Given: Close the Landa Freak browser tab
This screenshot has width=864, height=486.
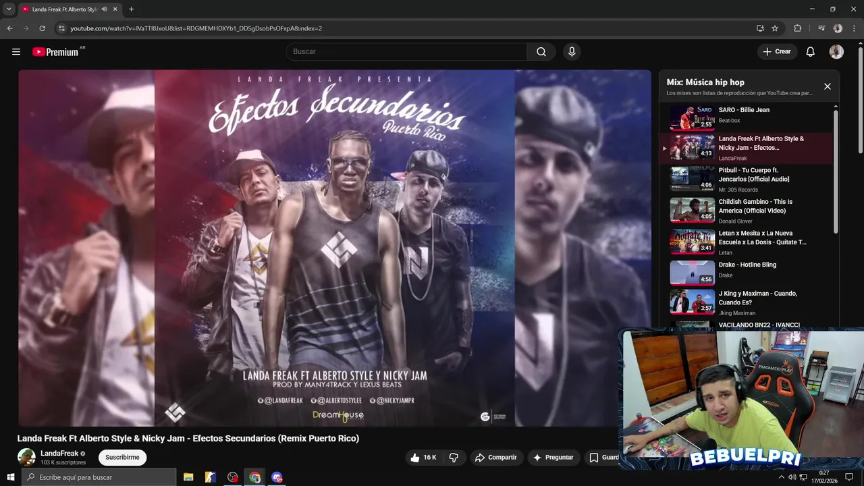Looking at the screenshot, I should click(x=115, y=9).
